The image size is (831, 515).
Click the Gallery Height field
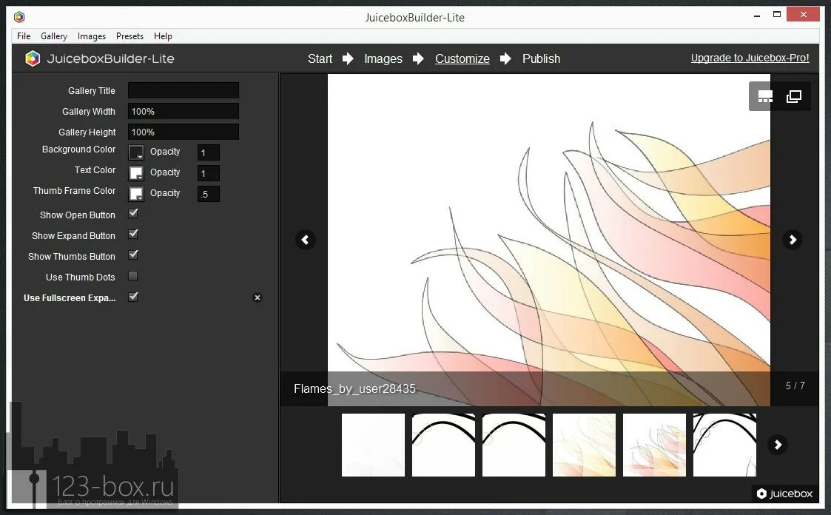(184, 132)
